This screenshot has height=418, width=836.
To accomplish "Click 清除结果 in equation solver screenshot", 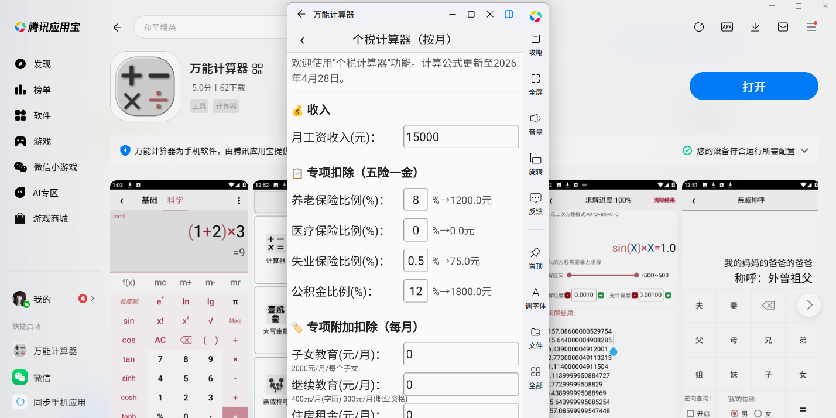I will [x=664, y=200].
